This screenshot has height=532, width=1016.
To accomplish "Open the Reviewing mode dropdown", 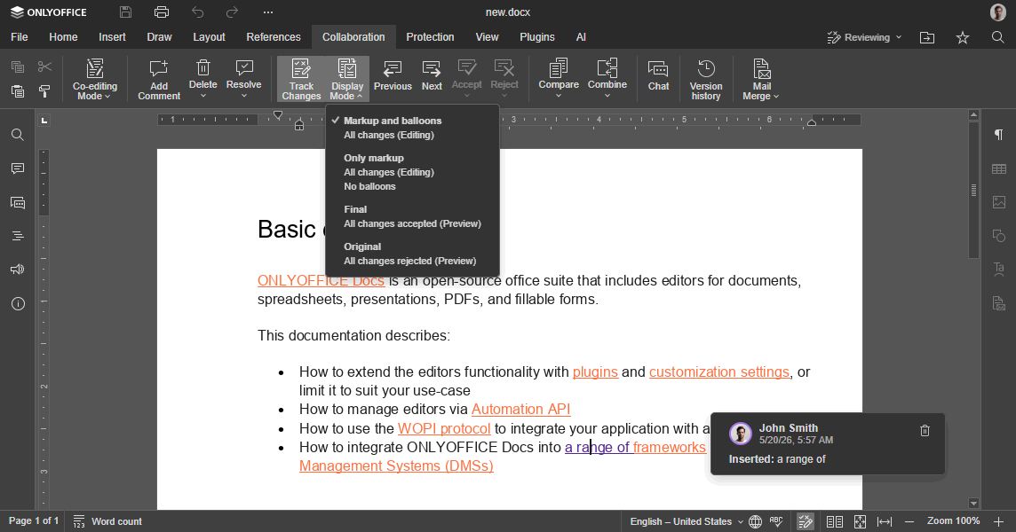I will click(864, 37).
